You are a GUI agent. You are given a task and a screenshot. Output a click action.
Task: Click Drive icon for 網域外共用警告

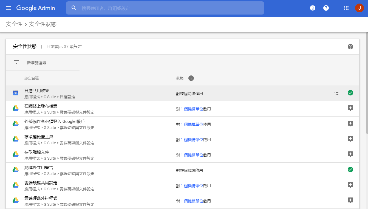(x=16, y=170)
